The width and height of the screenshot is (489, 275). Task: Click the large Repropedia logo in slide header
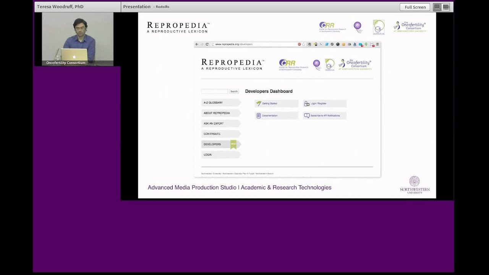click(x=178, y=27)
